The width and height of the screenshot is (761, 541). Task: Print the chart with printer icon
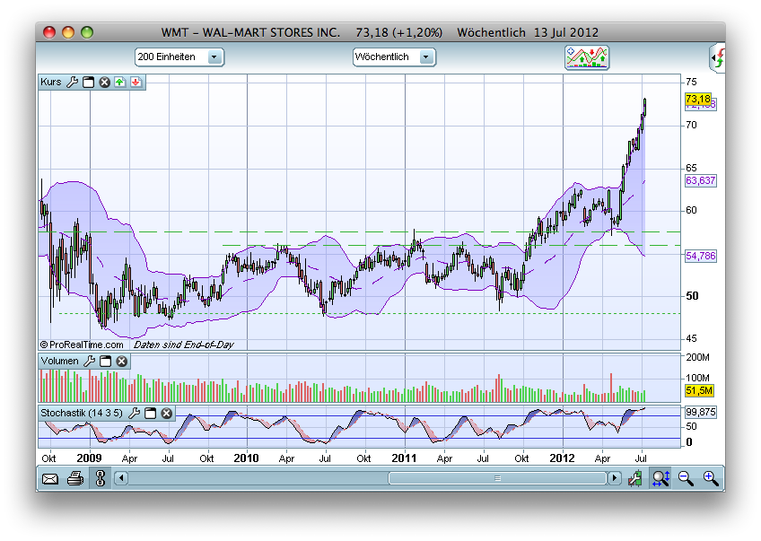(x=75, y=479)
